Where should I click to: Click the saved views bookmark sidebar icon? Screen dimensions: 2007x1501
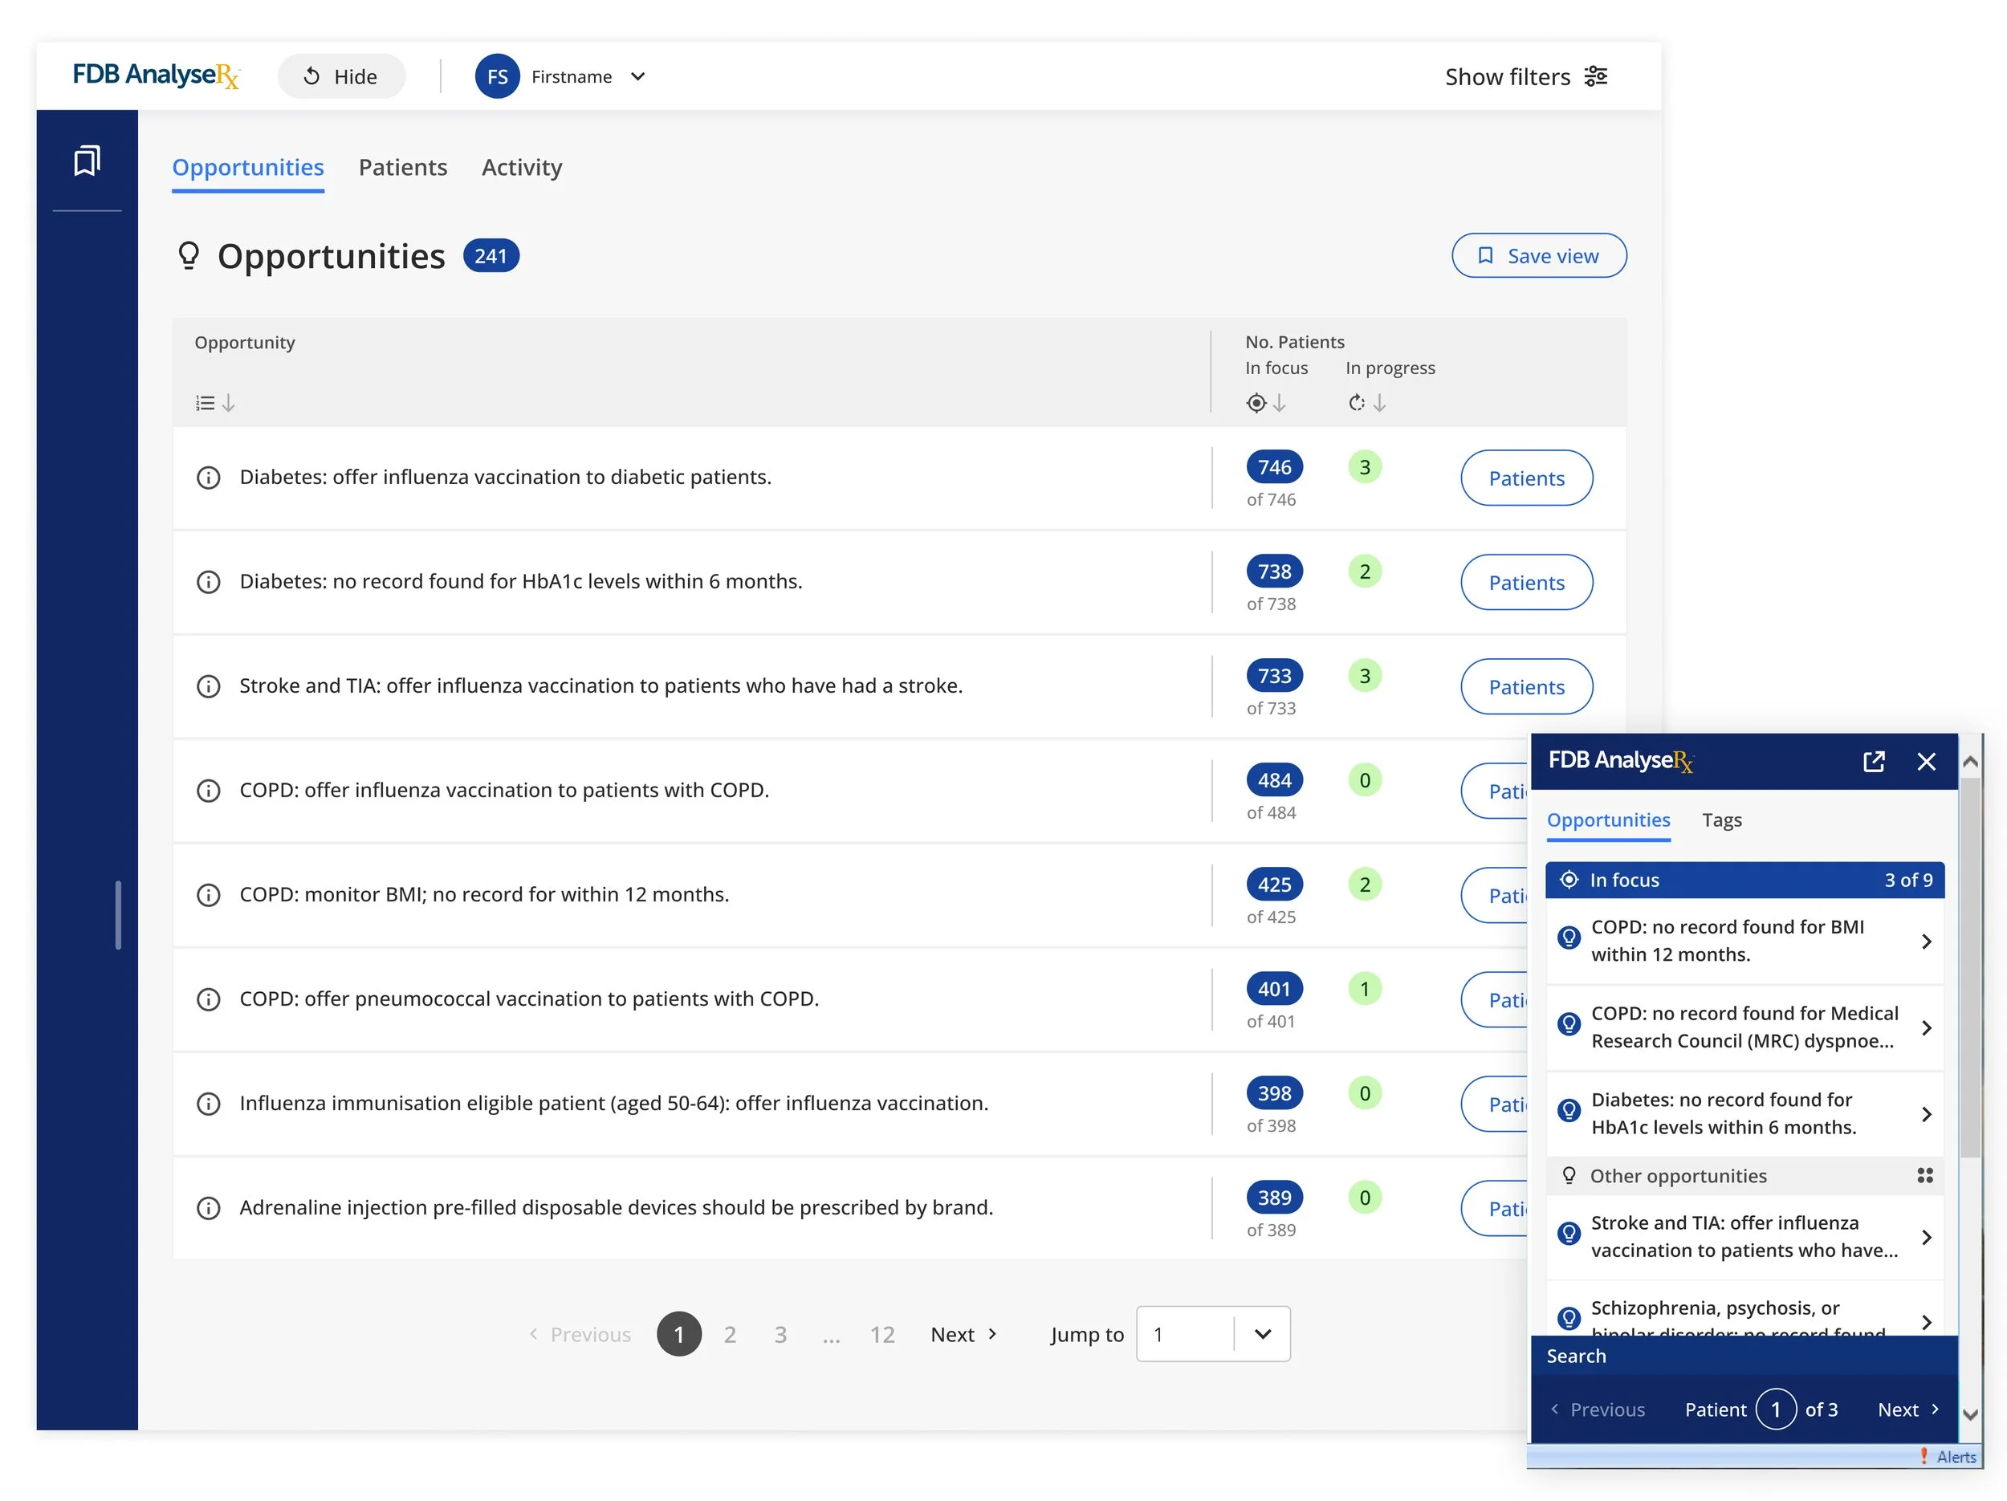tap(86, 161)
